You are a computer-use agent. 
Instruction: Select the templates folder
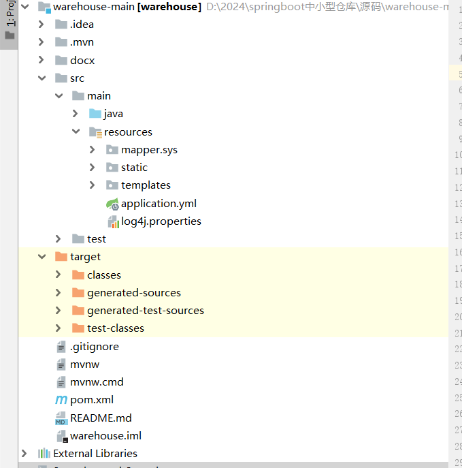146,185
